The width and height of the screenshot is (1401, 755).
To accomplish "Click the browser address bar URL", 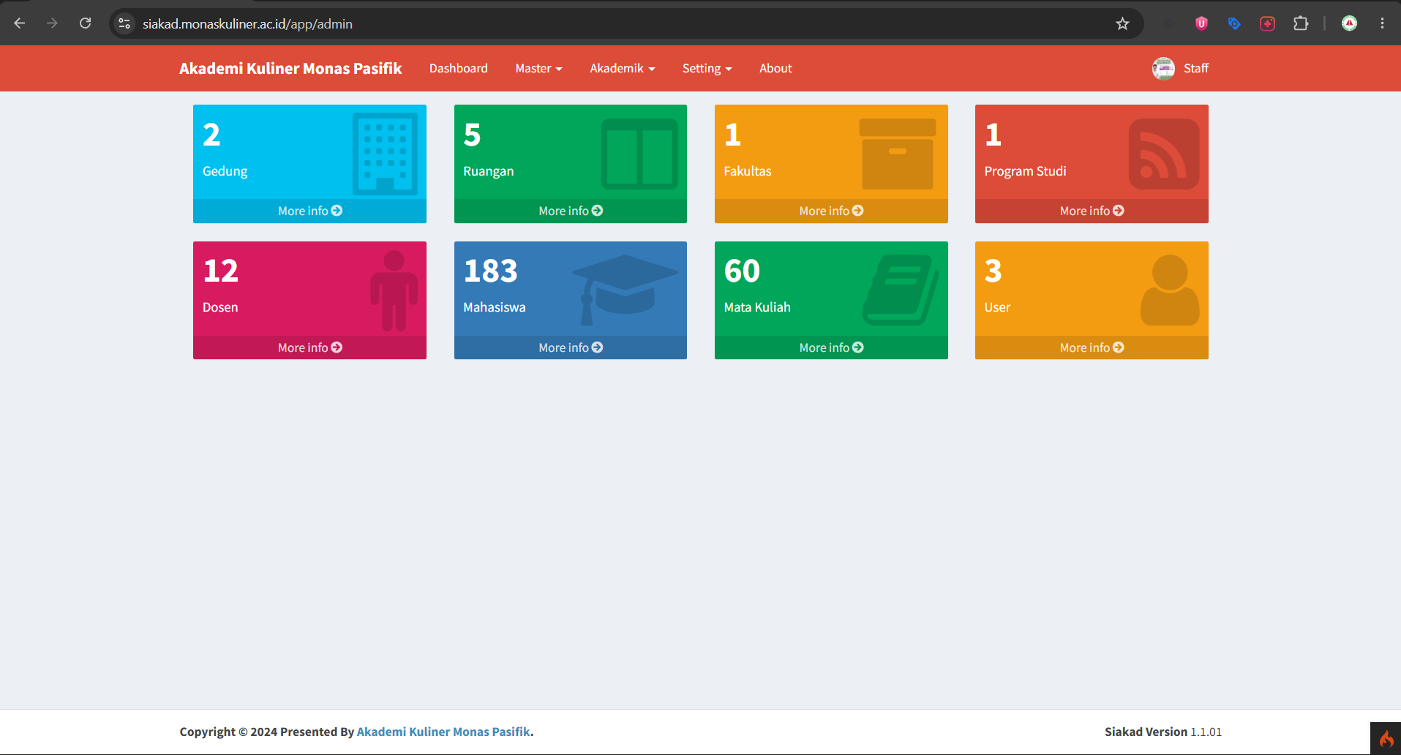I will pos(247,23).
